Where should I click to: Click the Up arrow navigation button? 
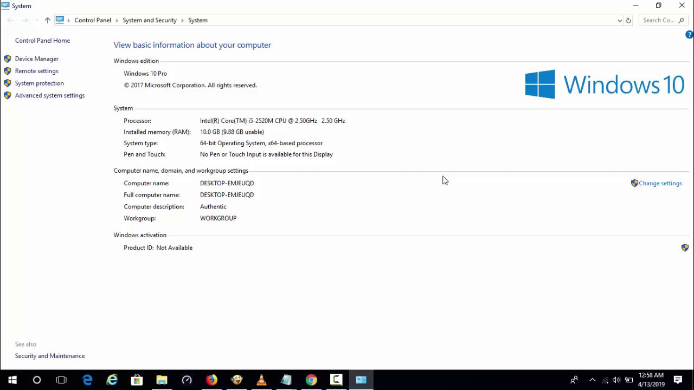(x=47, y=20)
